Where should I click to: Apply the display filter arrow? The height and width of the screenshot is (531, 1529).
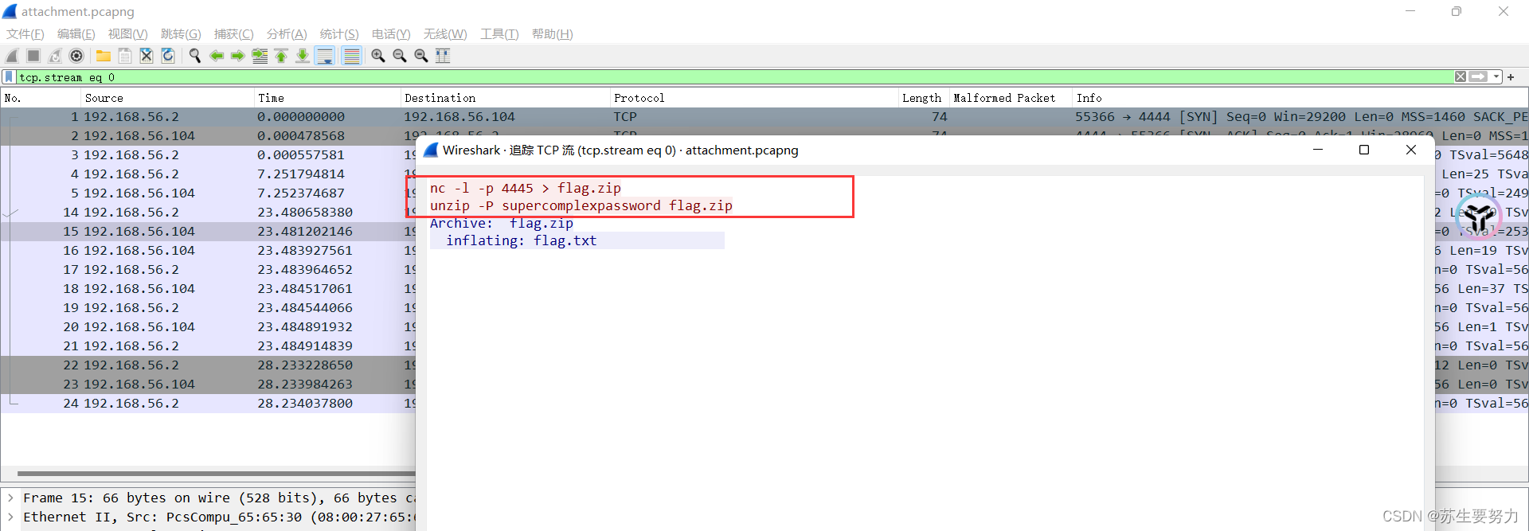click(x=1479, y=77)
